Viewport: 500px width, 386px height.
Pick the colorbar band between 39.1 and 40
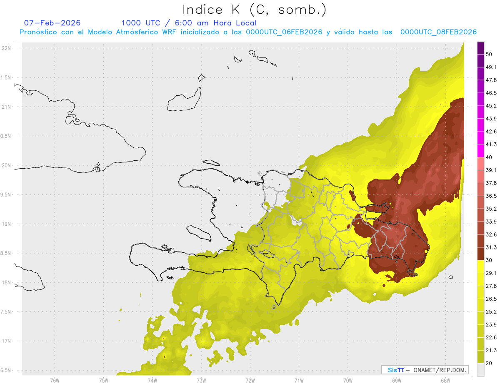coord(480,164)
